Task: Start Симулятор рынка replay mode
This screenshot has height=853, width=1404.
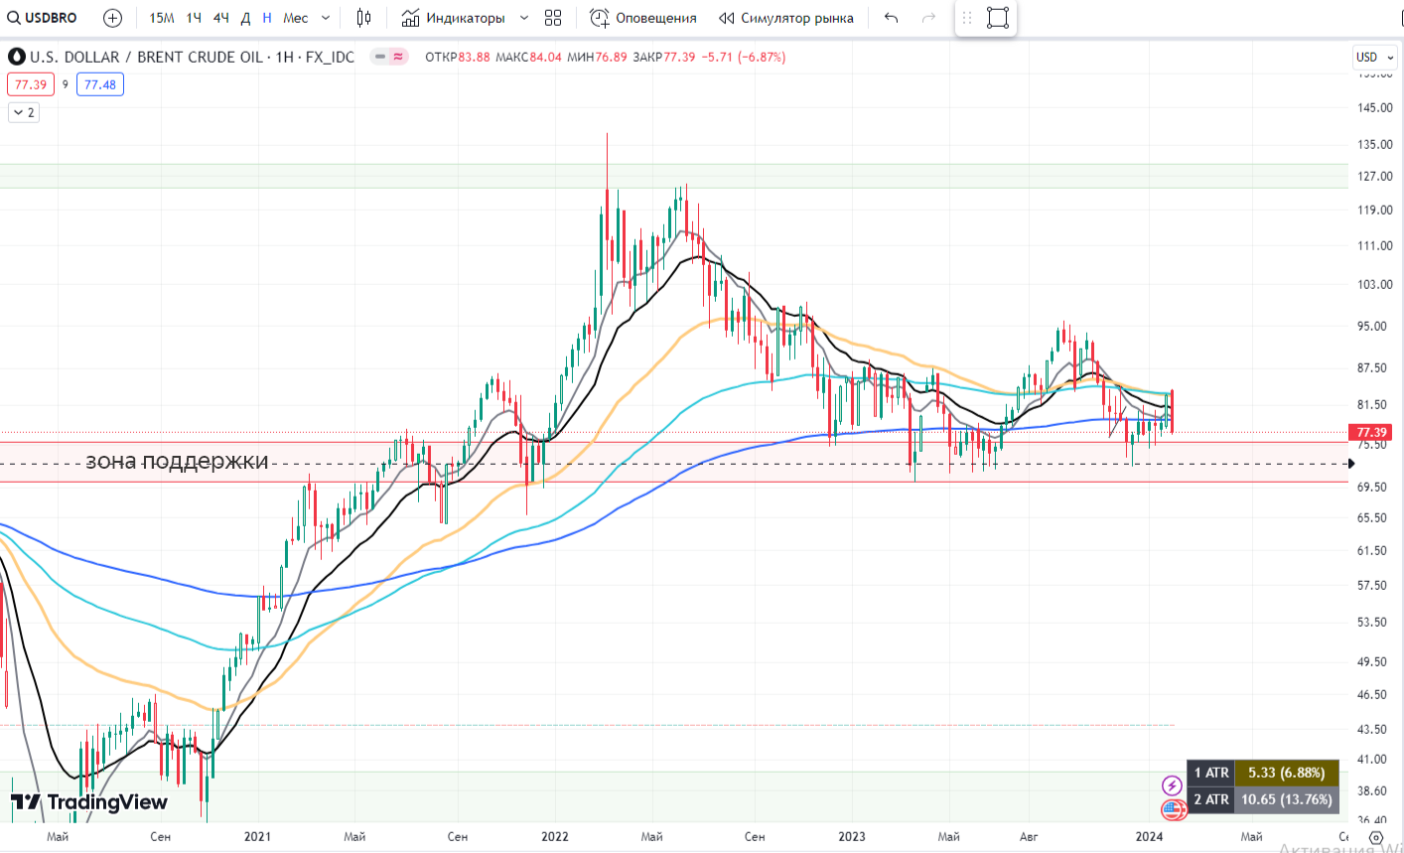Action: pyautogui.click(x=785, y=18)
